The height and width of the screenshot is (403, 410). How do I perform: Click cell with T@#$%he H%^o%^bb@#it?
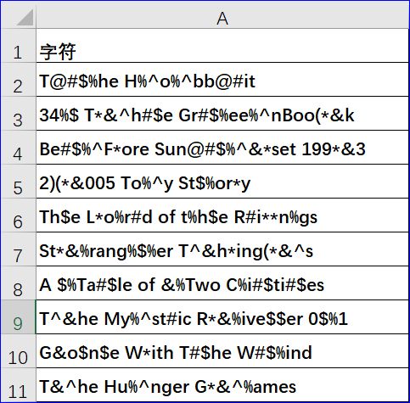click(x=222, y=80)
